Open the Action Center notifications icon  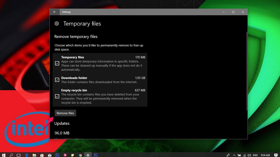tap(276, 155)
